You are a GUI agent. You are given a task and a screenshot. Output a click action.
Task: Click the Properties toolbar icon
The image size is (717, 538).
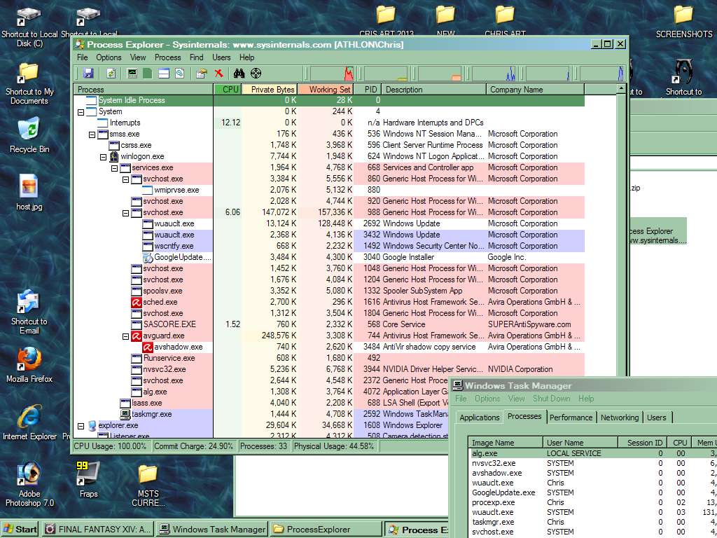(x=202, y=73)
